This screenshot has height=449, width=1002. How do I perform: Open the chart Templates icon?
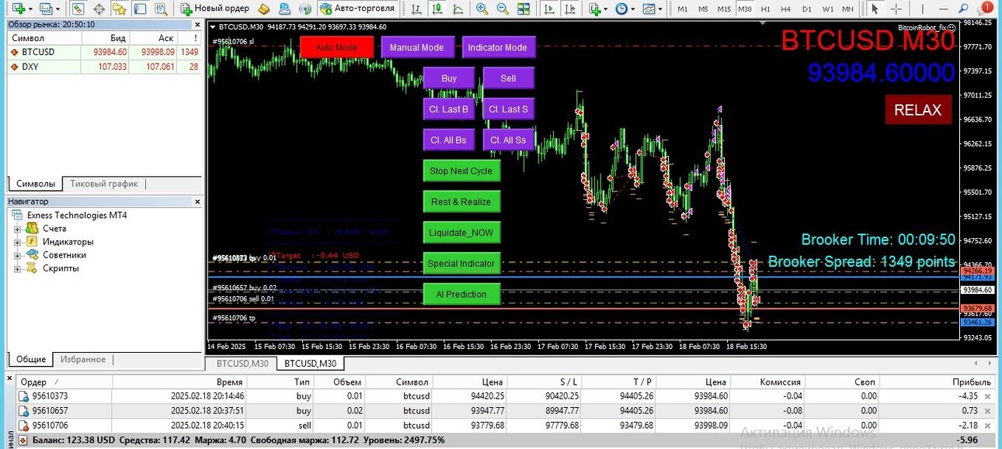pyautogui.click(x=649, y=9)
